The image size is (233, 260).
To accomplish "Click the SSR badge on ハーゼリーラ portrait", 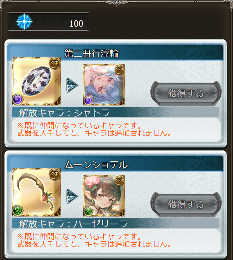I will [119, 181].
